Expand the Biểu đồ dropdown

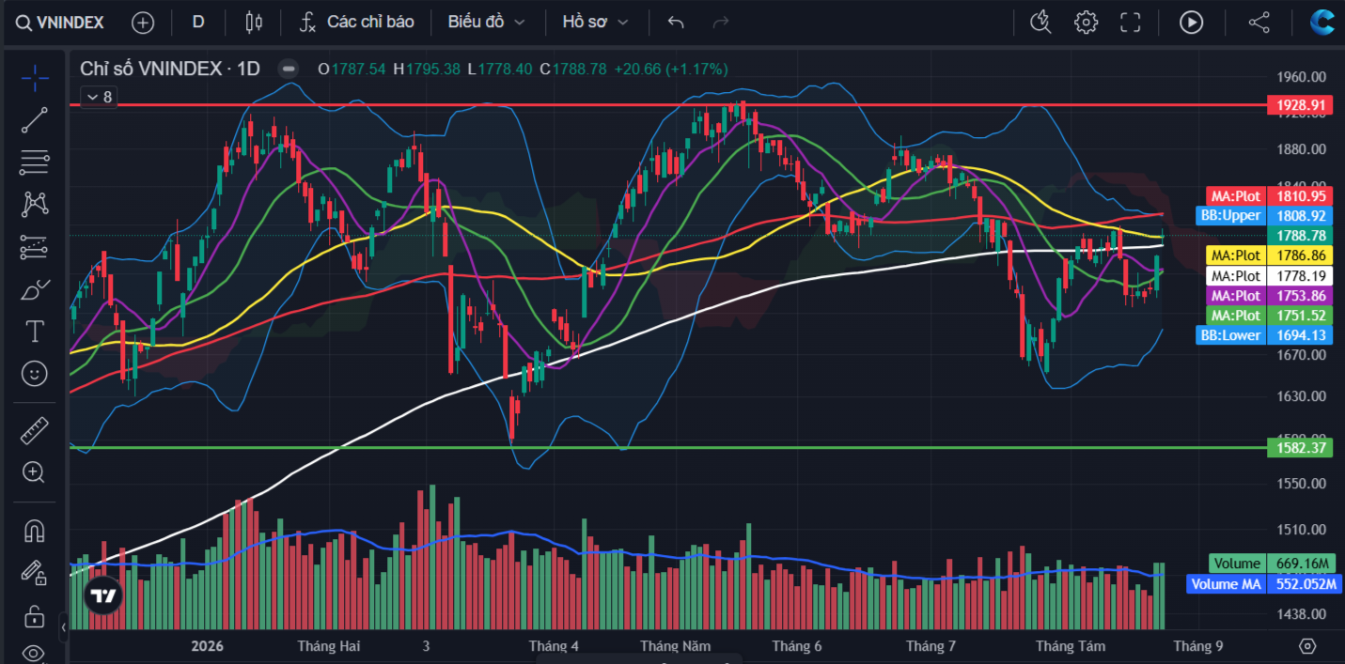(x=486, y=22)
